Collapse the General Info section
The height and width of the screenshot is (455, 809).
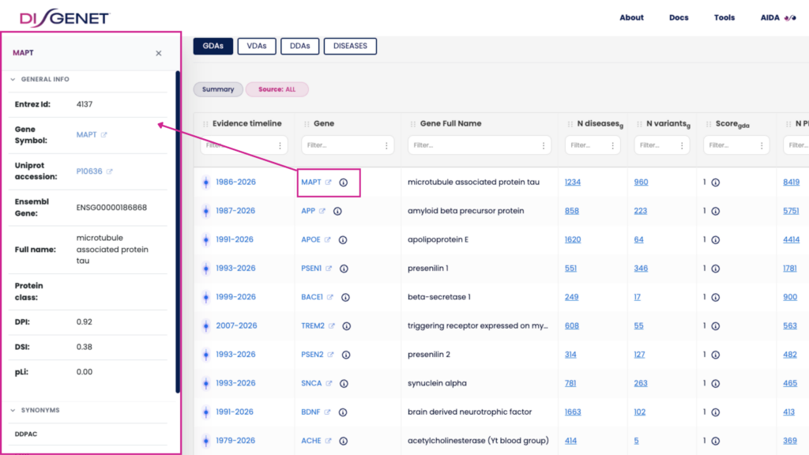[x=13, y=80]
